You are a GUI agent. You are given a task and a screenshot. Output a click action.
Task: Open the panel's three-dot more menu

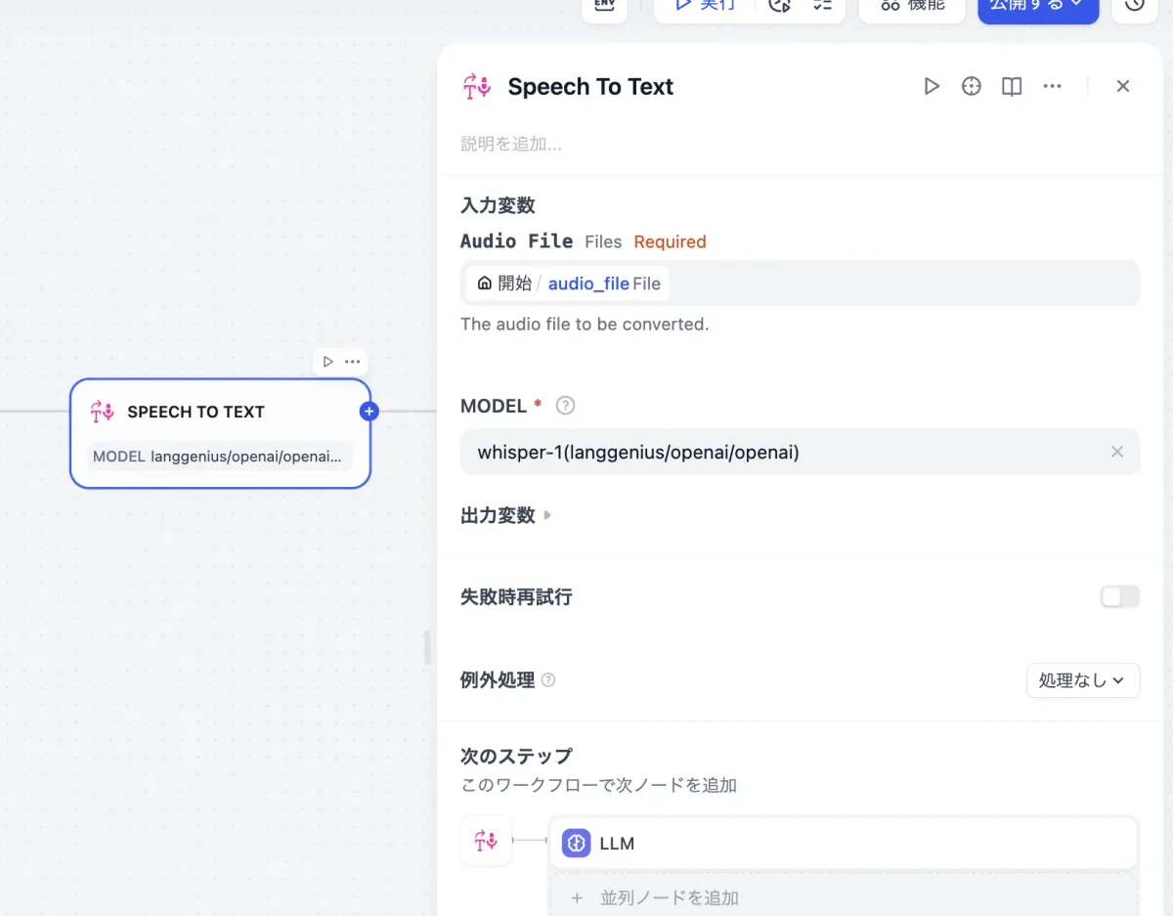coord(1052,87)
